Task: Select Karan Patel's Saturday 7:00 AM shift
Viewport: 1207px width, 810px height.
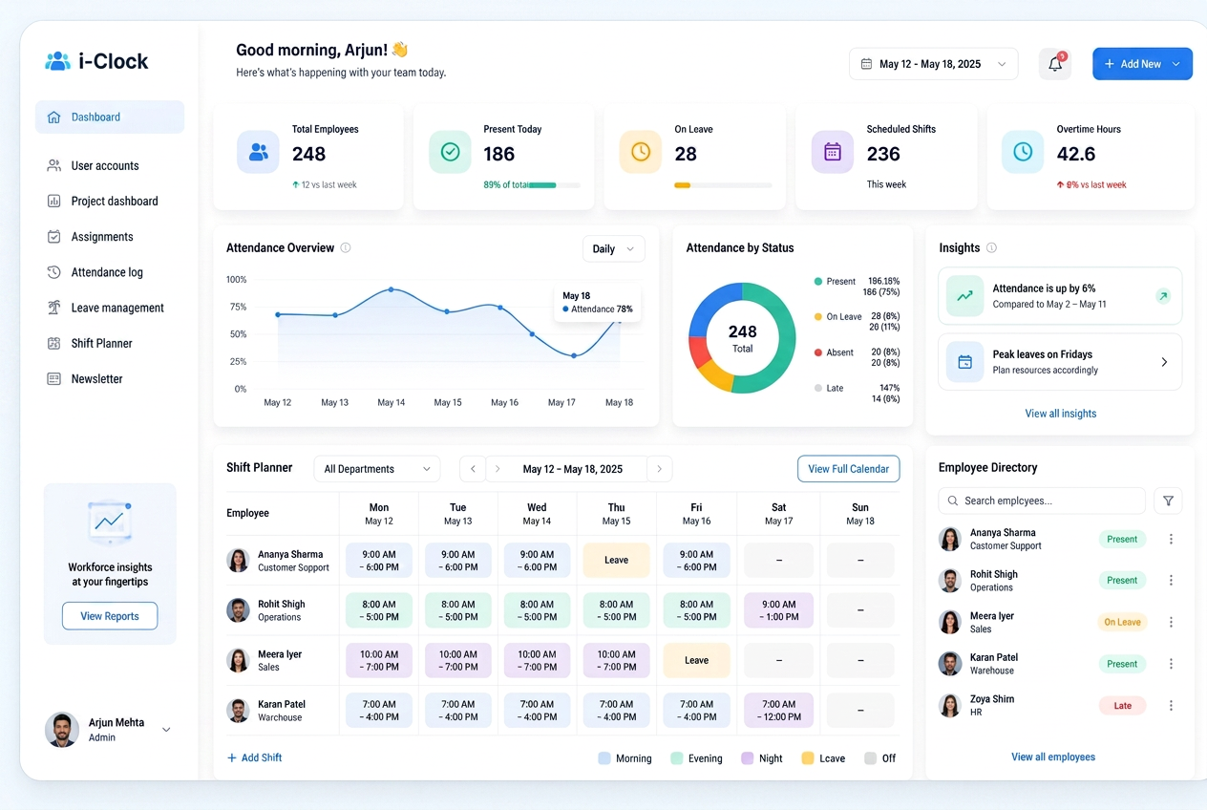Action: point(779,711)
